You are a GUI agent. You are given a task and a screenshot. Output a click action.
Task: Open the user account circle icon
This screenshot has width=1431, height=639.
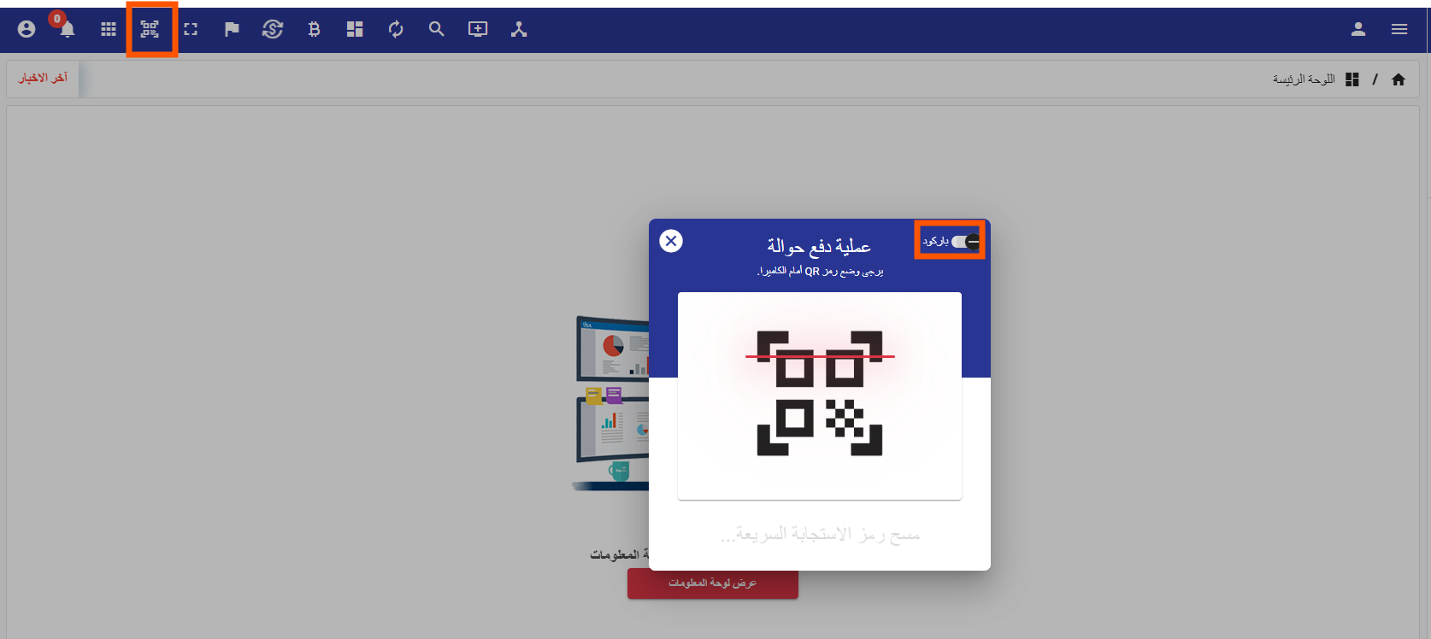[26, 29]
